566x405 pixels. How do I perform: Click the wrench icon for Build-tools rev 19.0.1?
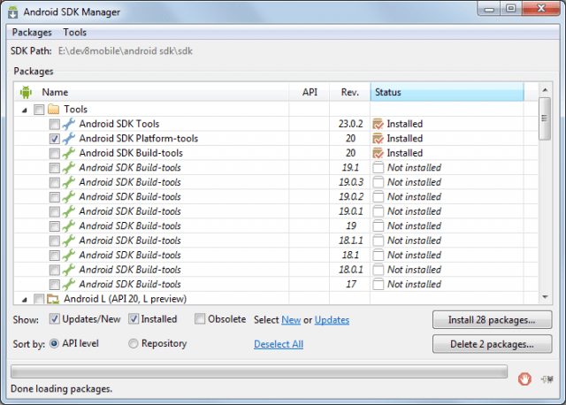[69, 211]
